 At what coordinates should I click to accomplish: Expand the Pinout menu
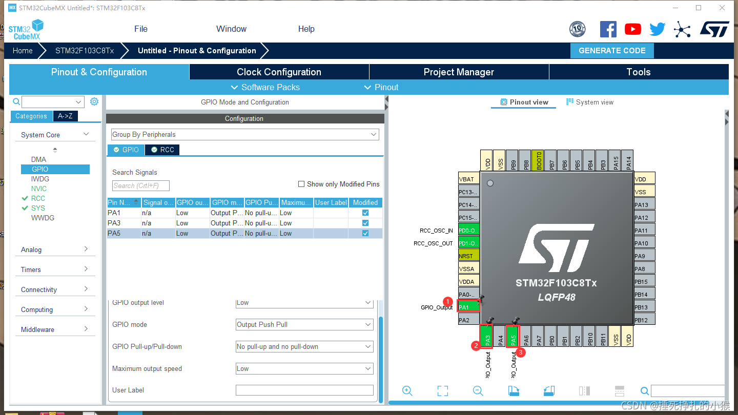pyautogui.click(x=381, y=87)
